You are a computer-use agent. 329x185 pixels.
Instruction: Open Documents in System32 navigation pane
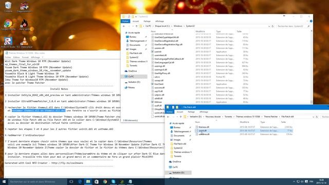click(x=135, y=45)
